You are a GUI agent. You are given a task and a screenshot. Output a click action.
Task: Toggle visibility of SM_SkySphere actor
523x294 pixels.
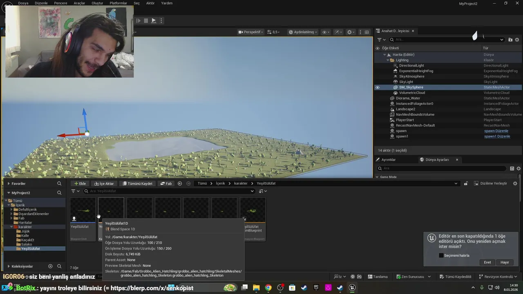[x=378, y=87]
